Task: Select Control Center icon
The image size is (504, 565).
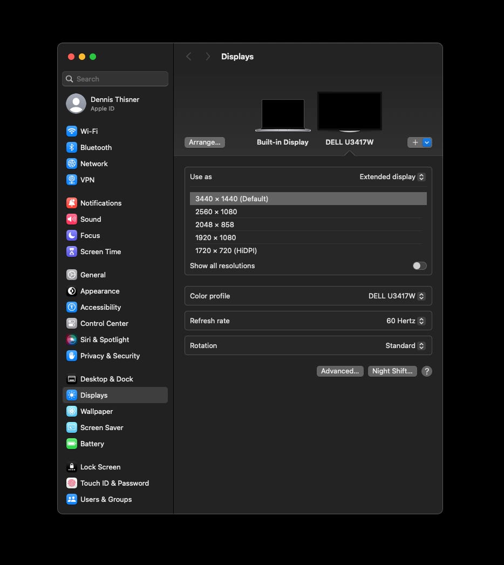Action: (72, 323)
